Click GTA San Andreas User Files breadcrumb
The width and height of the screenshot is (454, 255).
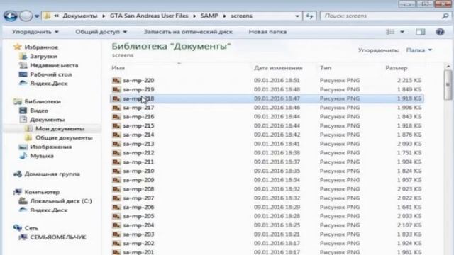click(x=149, y=16)
